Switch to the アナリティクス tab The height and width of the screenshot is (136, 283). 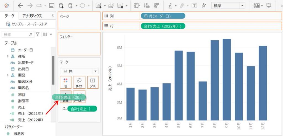pyautogui.click(x=32, y=16)
